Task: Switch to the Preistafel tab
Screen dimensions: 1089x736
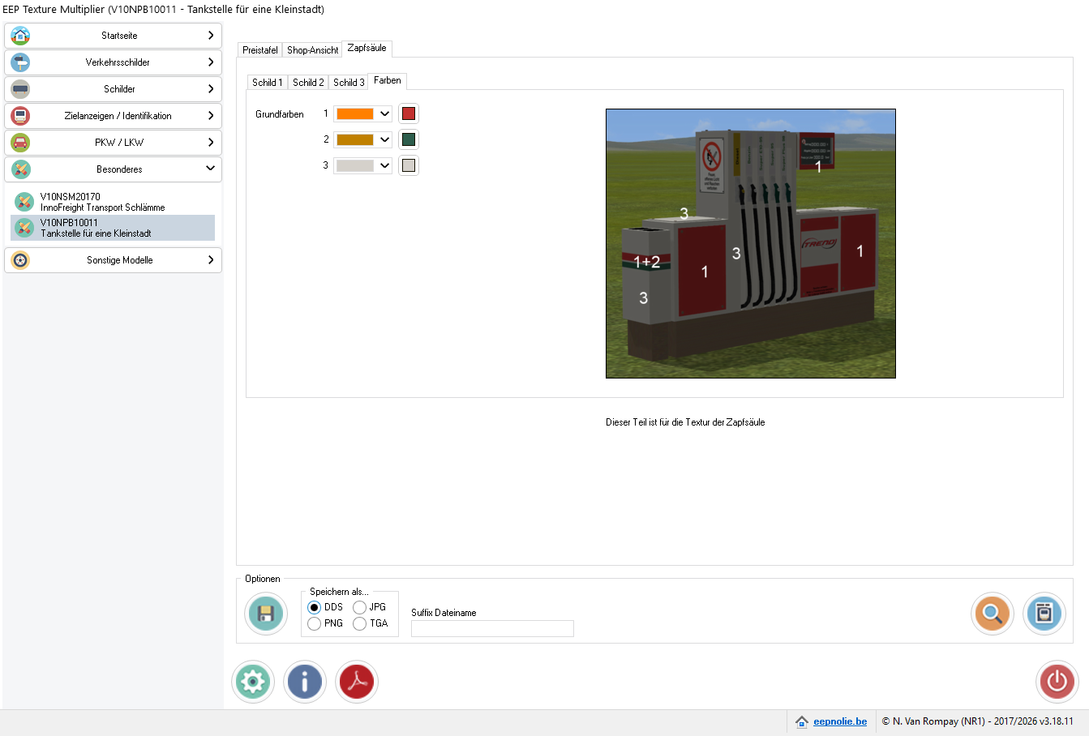Action: click(x=260, y=49)
